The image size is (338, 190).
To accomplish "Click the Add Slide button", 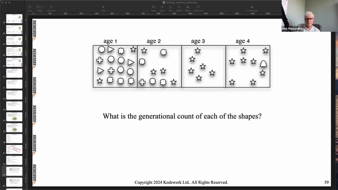I will click(x=51, y=9).
